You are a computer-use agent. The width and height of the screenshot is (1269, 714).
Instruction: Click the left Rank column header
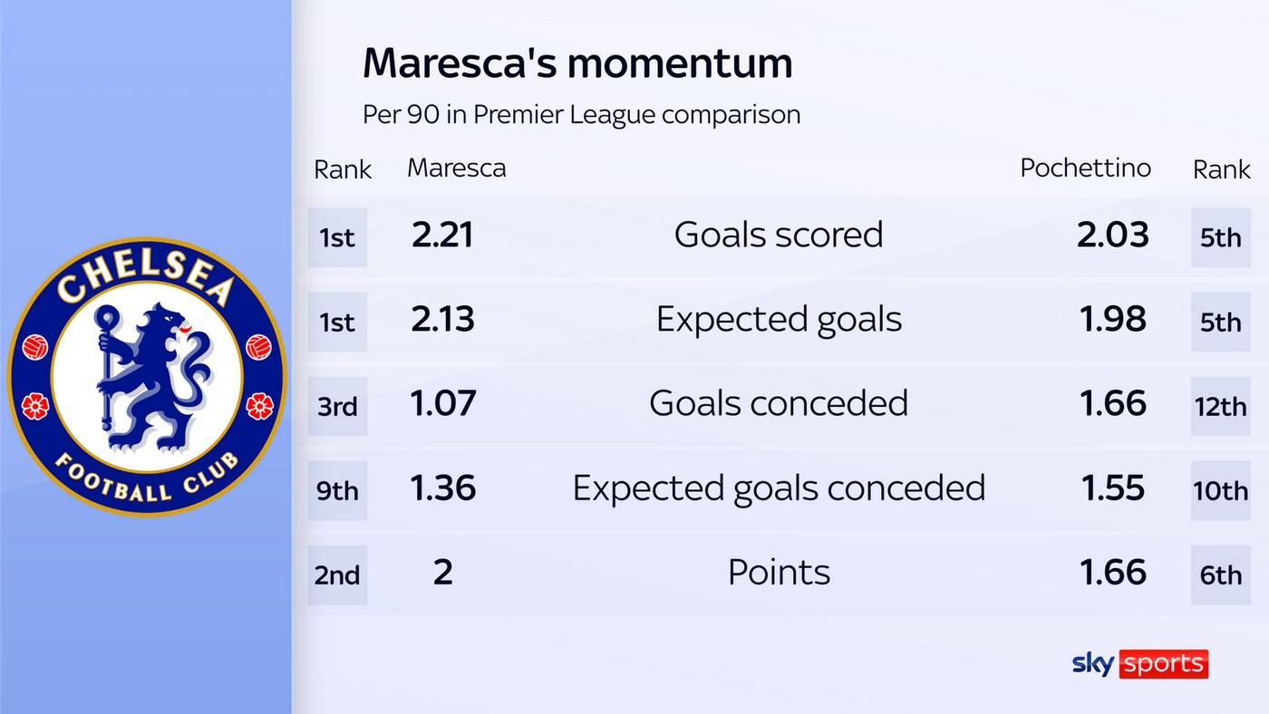tap(343, 169)
